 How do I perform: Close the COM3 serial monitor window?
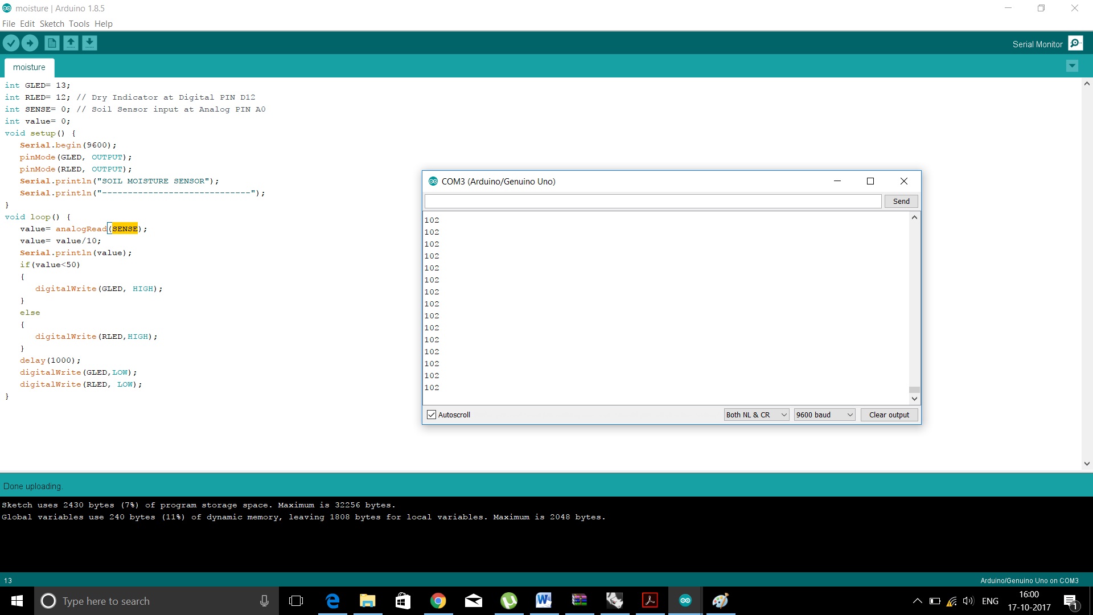pyautogui.click(x=903, y=181)
